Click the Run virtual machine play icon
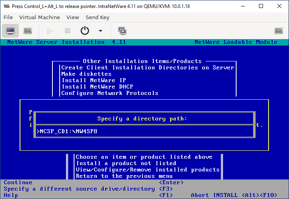The height and width of the screenshot is (199, 289). [50, 31]
